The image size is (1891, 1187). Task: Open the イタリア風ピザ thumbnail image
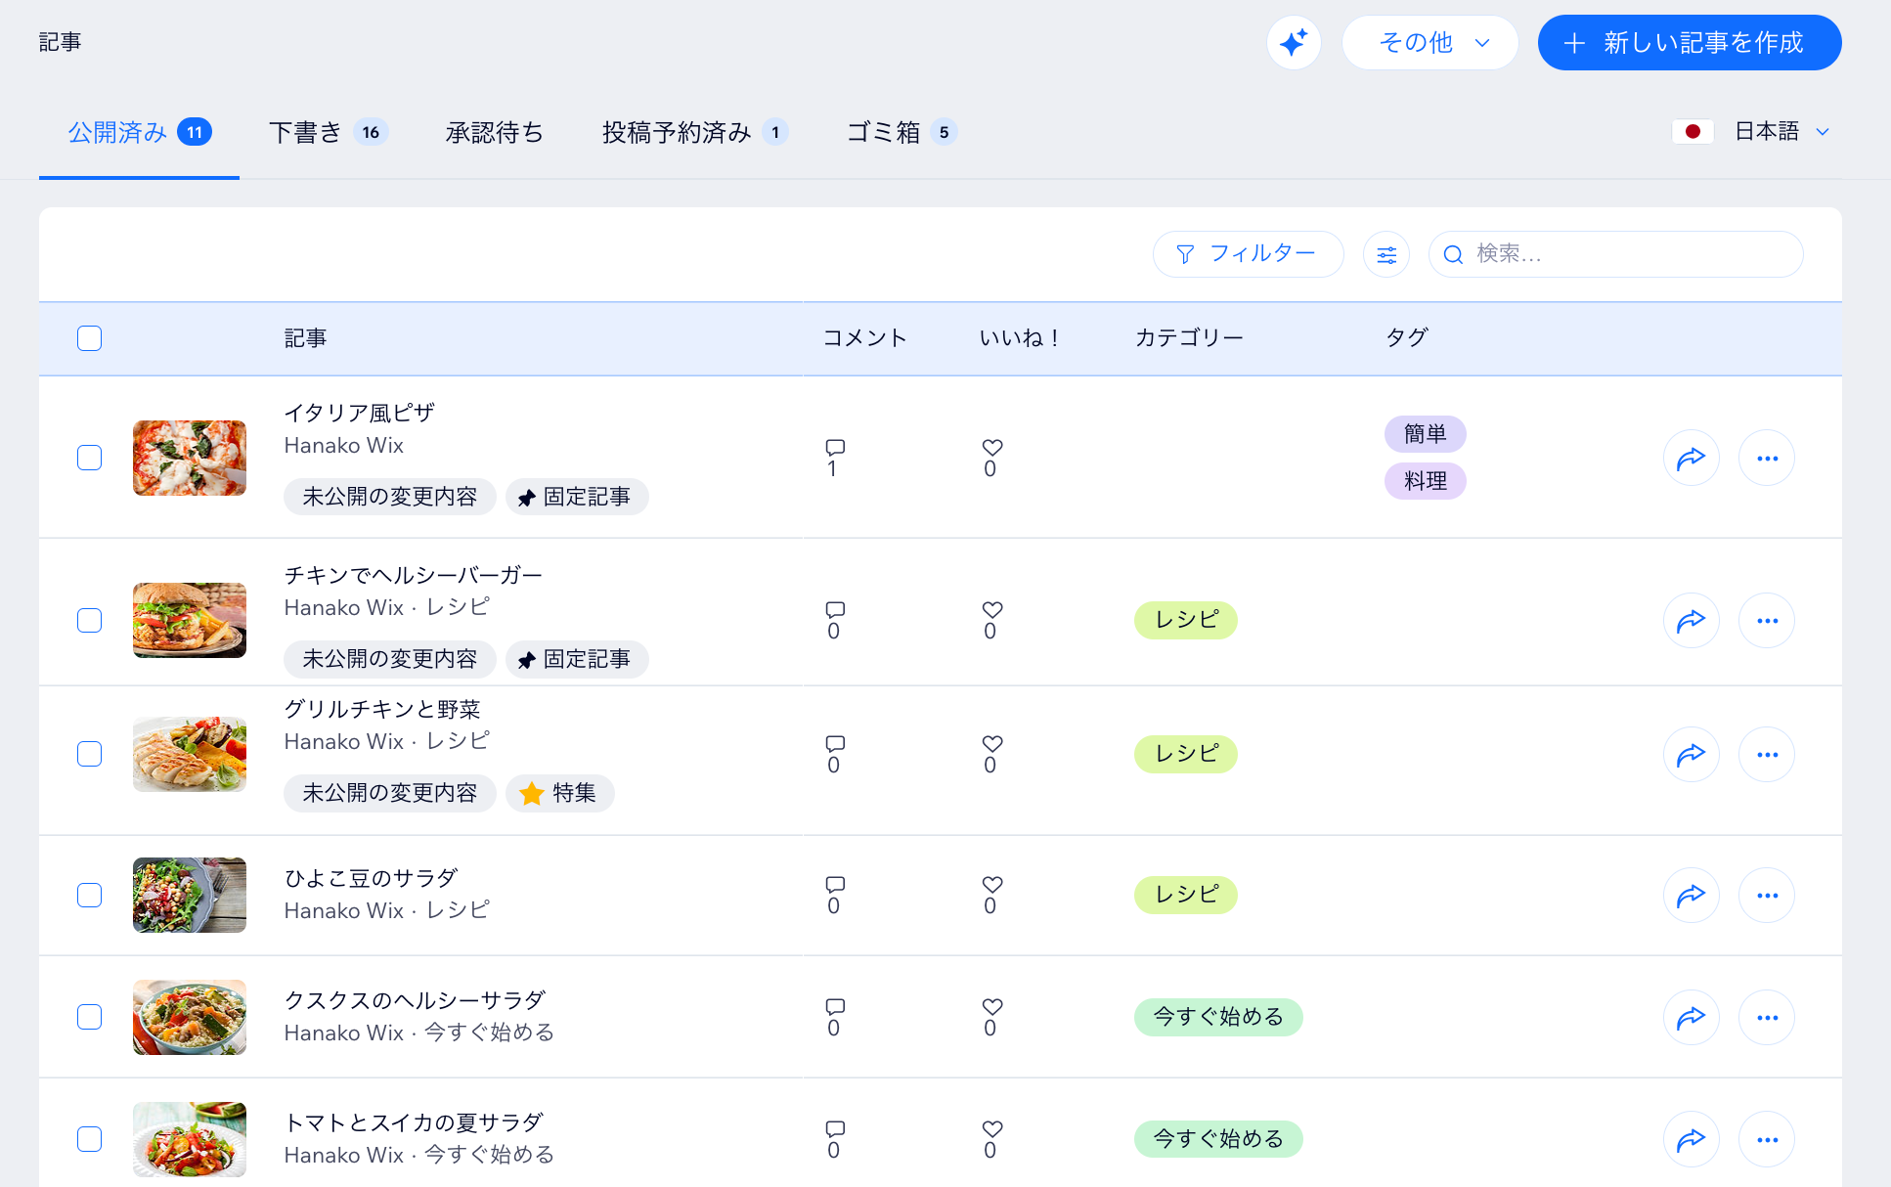pos(189,457)
